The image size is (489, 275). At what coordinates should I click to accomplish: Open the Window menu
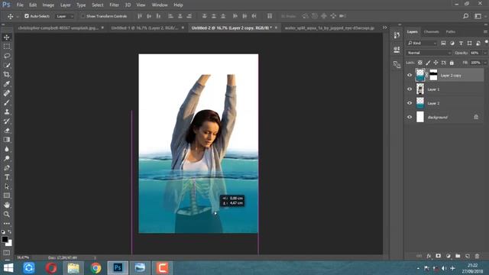click(160, 5)
